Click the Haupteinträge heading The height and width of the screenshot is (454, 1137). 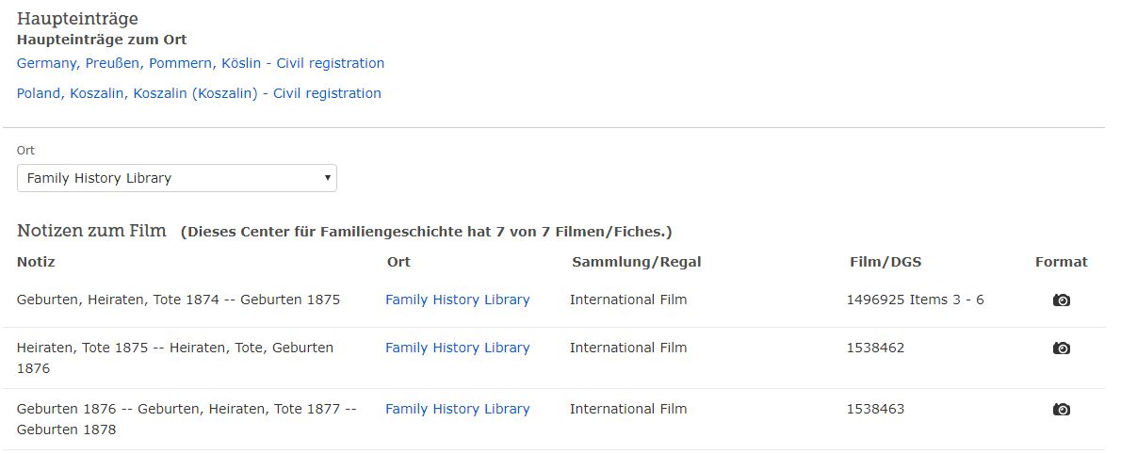[x=77, y=18]
